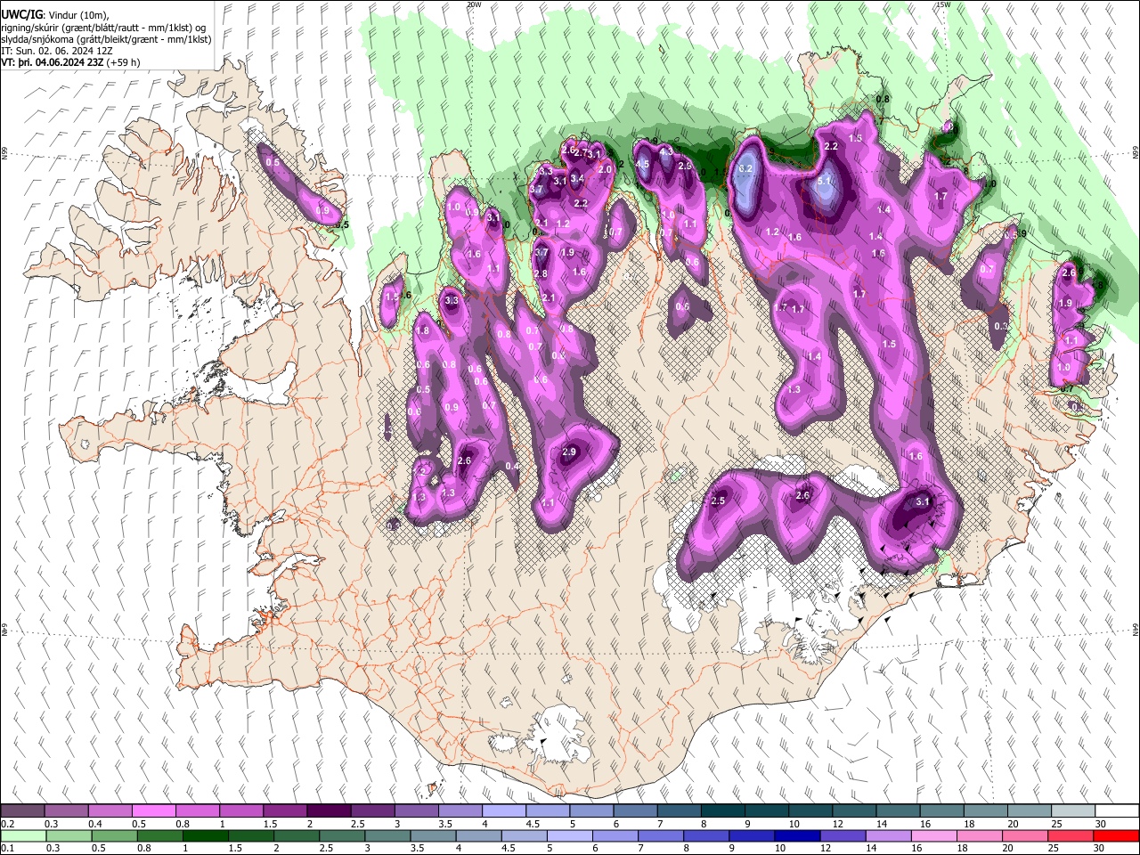Click the dark green swatch between 1 and 1.5, bottom row
The image size is (1140, 855).
(x=205, y=835)
